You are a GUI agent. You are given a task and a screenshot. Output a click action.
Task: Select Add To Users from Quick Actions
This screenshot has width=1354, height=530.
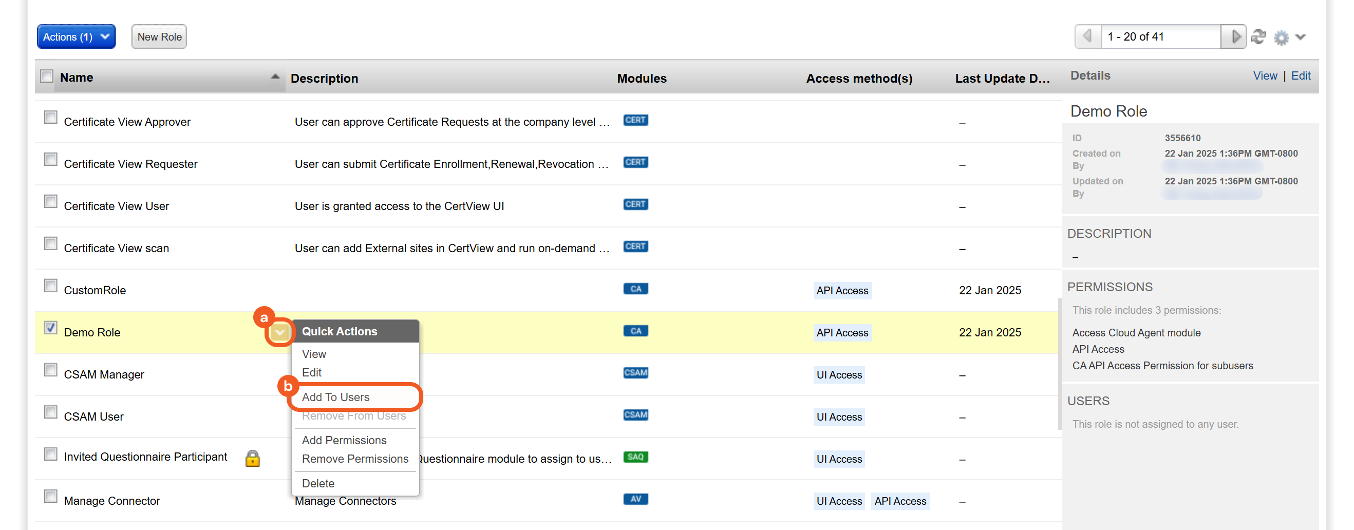pyautogui.click(x=335, y=397)
